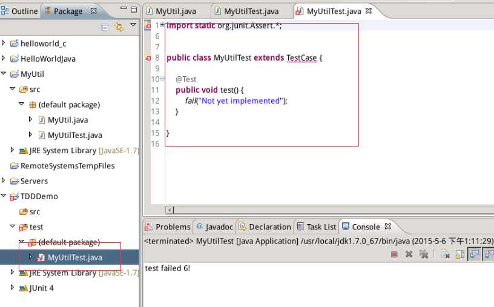The height and width of the screenshot is (307, 494).
Task: Click the editor horizontal scrollbar left arrow
Action: [170, 210]
